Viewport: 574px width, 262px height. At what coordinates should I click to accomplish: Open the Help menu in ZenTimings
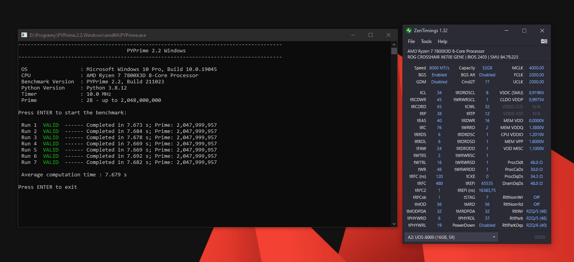pyautogui.click(x=442, y=41)
